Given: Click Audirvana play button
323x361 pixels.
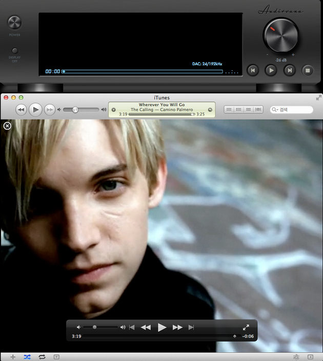Looking at the screenshot, I should [x=271, y=70].
